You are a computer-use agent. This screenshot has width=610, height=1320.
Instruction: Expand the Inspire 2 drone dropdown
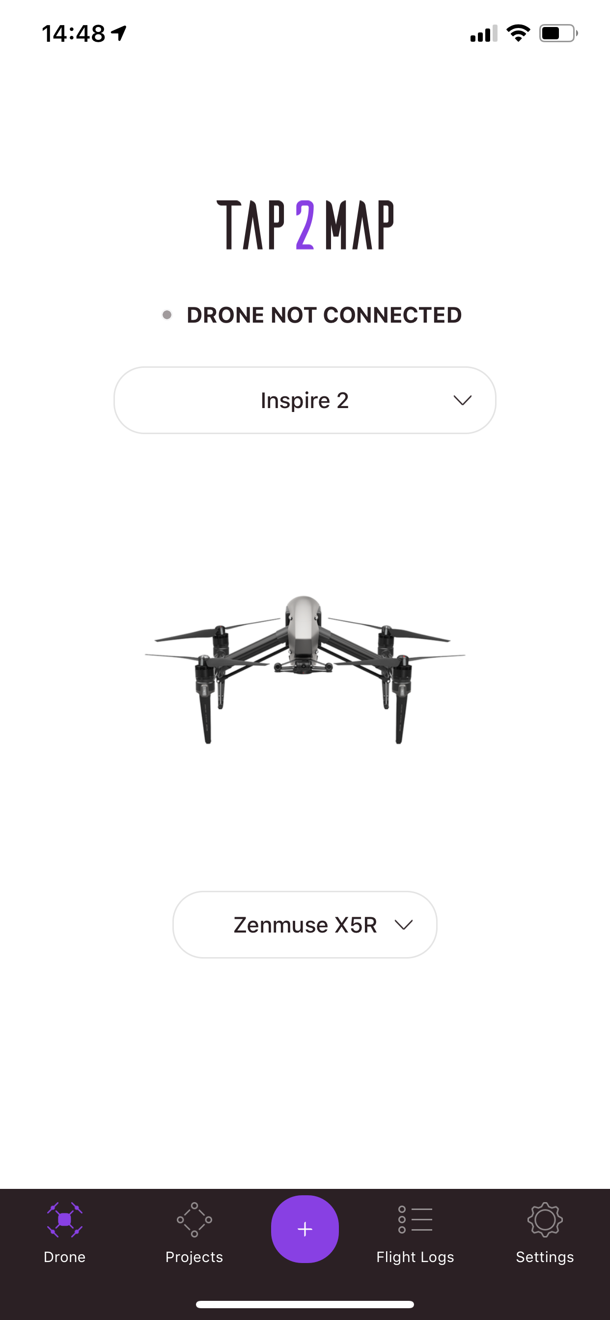pyautogui.click(x=305, y=400)
